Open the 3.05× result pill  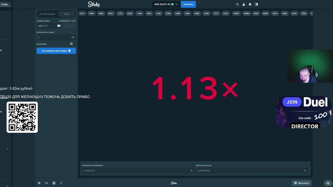pos(285,13)
